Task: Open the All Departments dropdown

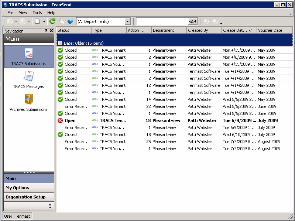Action: point(128,21)
